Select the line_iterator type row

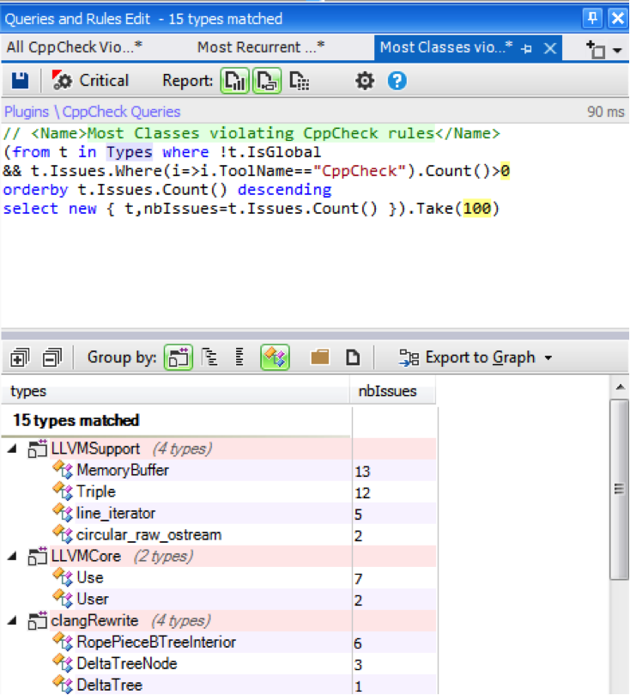(219, 513)
